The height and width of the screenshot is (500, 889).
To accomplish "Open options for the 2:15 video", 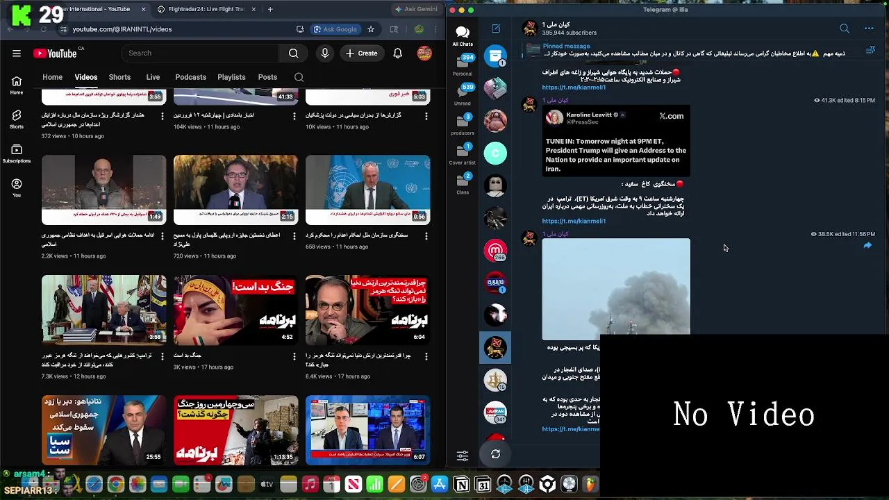I will point(294,236).
